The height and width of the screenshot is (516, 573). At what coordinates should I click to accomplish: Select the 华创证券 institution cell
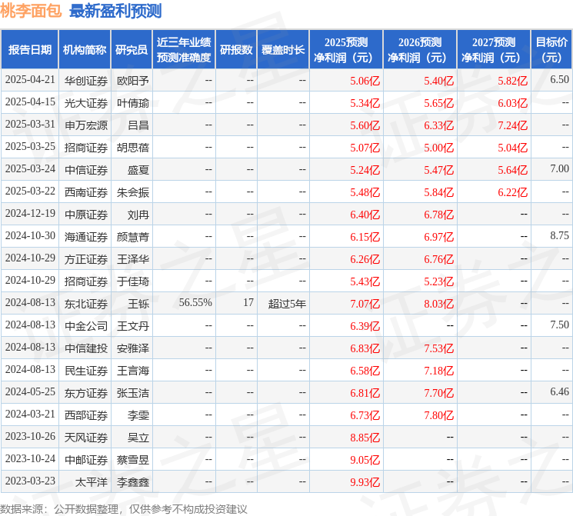86,81
